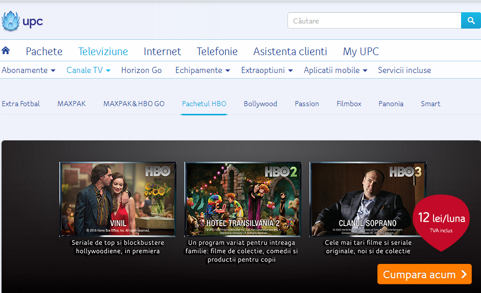Switch to the MAXPAK&HBO GO tab
Screen dimensions: 481x293
click(134, 104)
